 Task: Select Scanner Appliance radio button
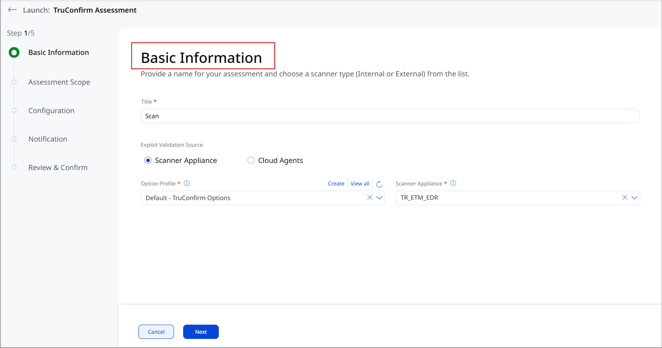click(148, 160)
